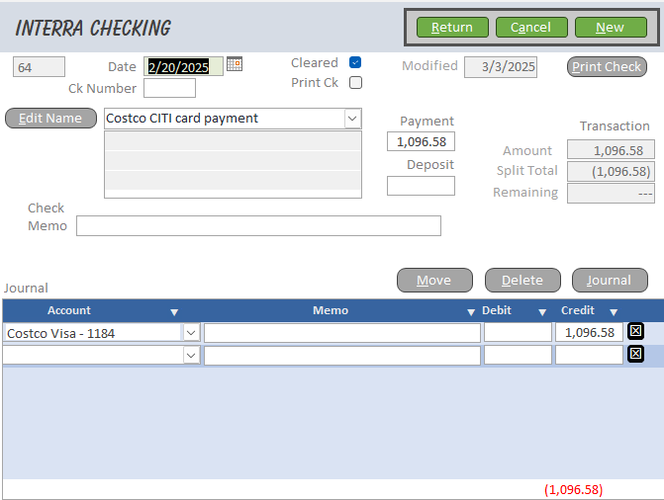The height and width of the screenshot is (500, 664).
Task: Click the Credit field of the empty journal row
Action: click(x=589, y=356)
